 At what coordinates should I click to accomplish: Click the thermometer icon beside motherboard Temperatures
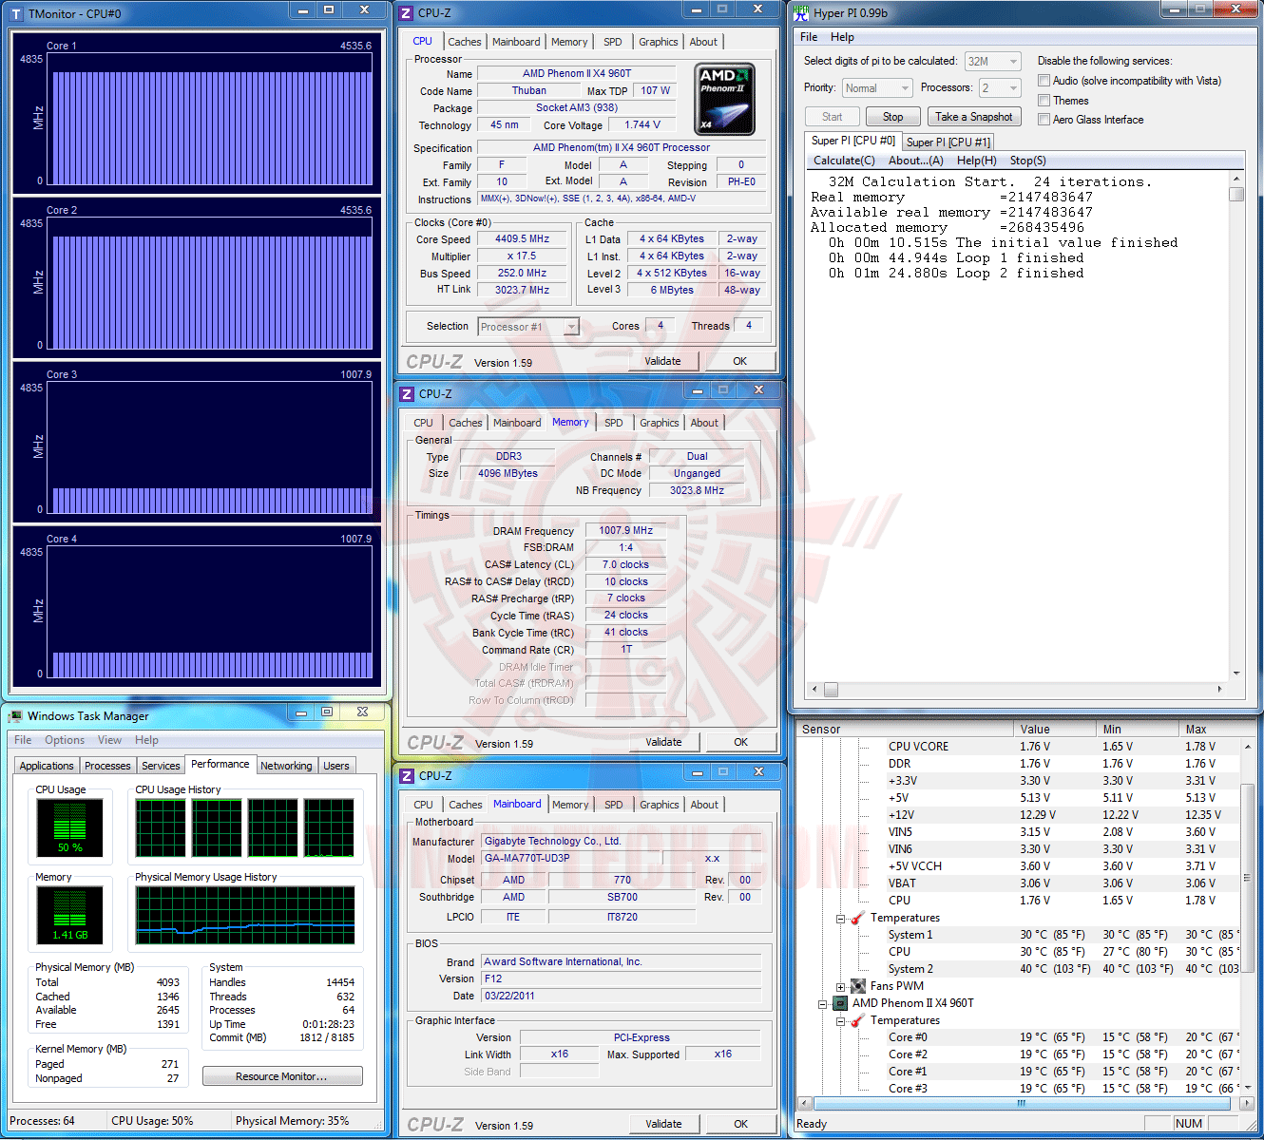click(858, 918)
